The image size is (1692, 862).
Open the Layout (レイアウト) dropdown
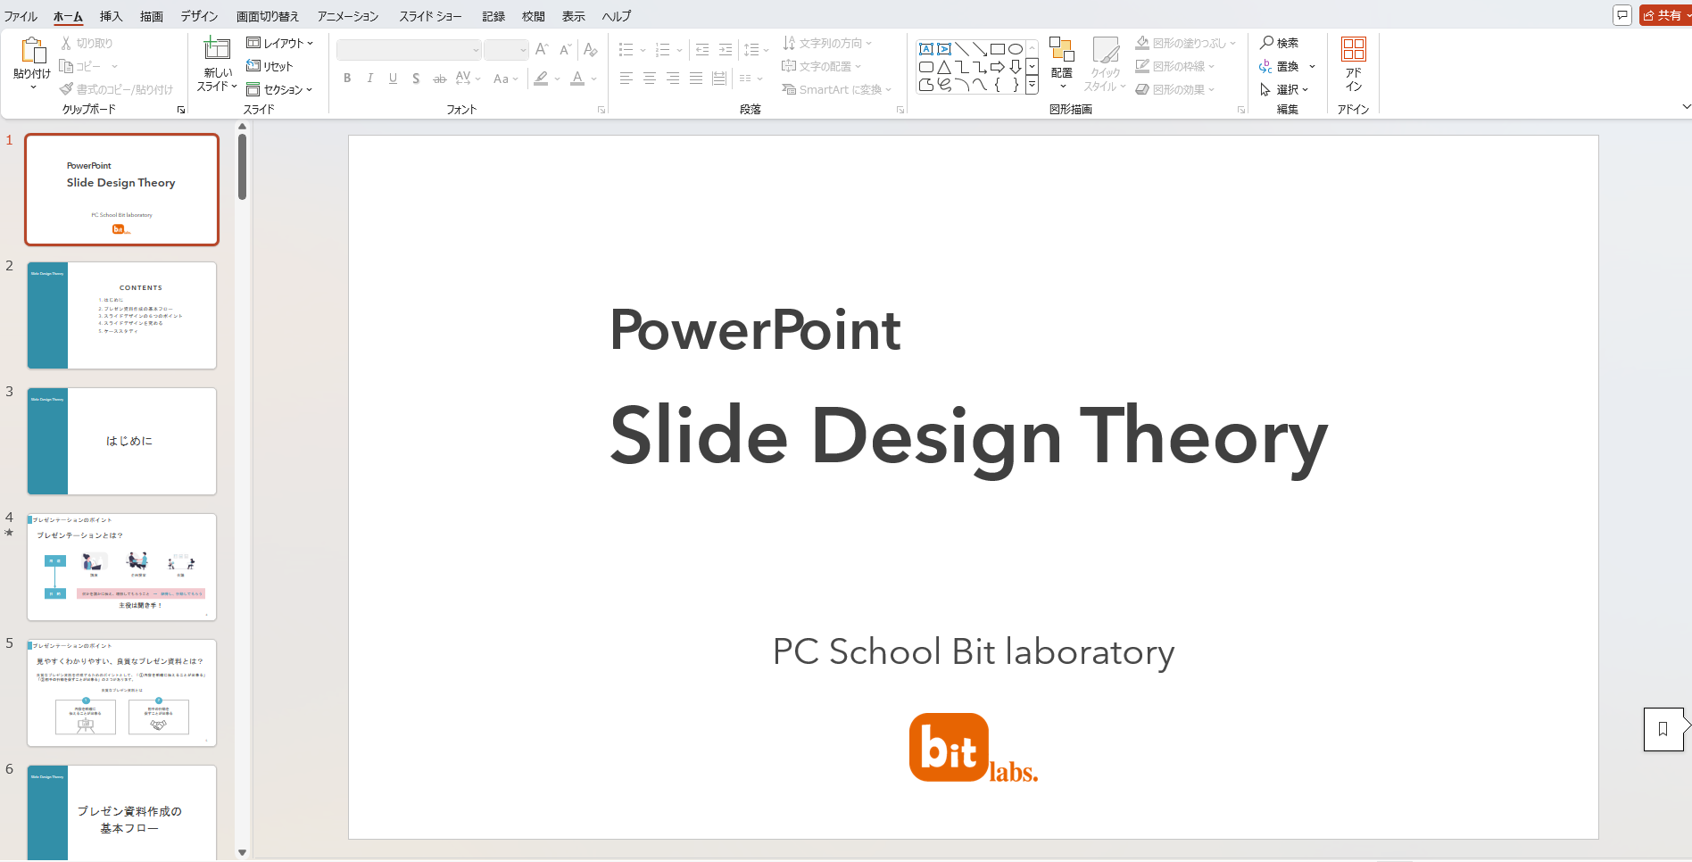pos(280,43)
